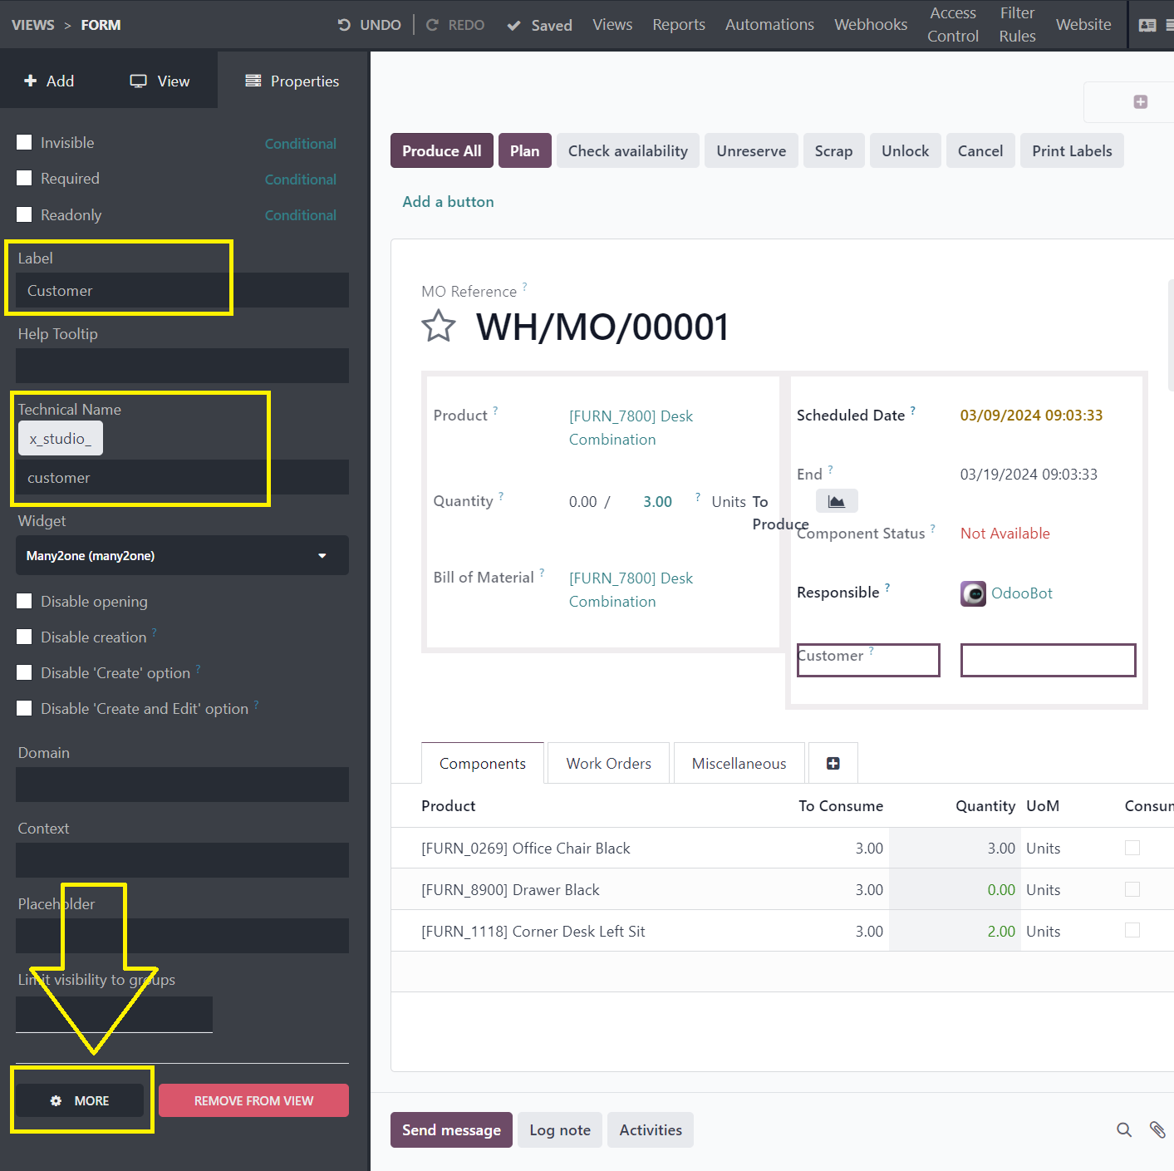The width and height of the screenshot is (1174, 1171).
Task: Click REMOVE FROM VIEW button
Action: pos(253,1100)
